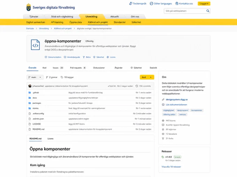Open designsystem.digg.se link
Screen dimensions: 237x177
(x=177, y=100)
